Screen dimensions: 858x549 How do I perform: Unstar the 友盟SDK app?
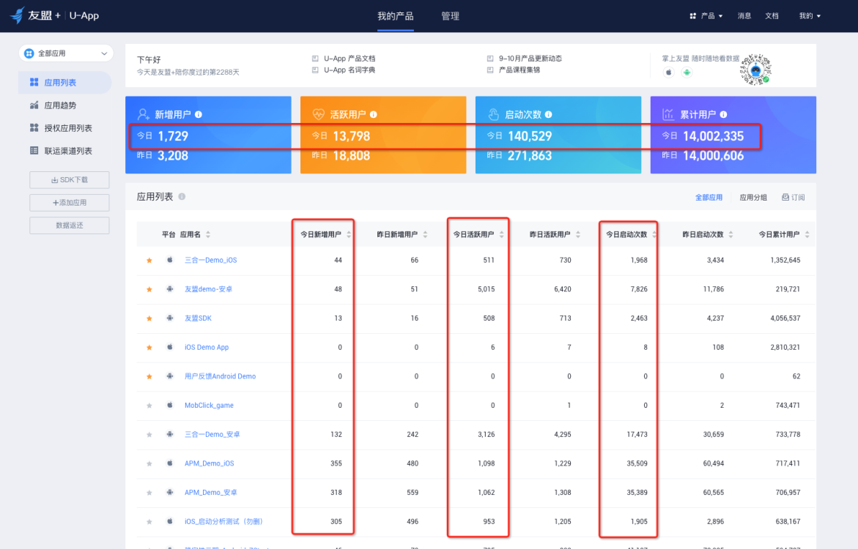click(x=149, y=318)
